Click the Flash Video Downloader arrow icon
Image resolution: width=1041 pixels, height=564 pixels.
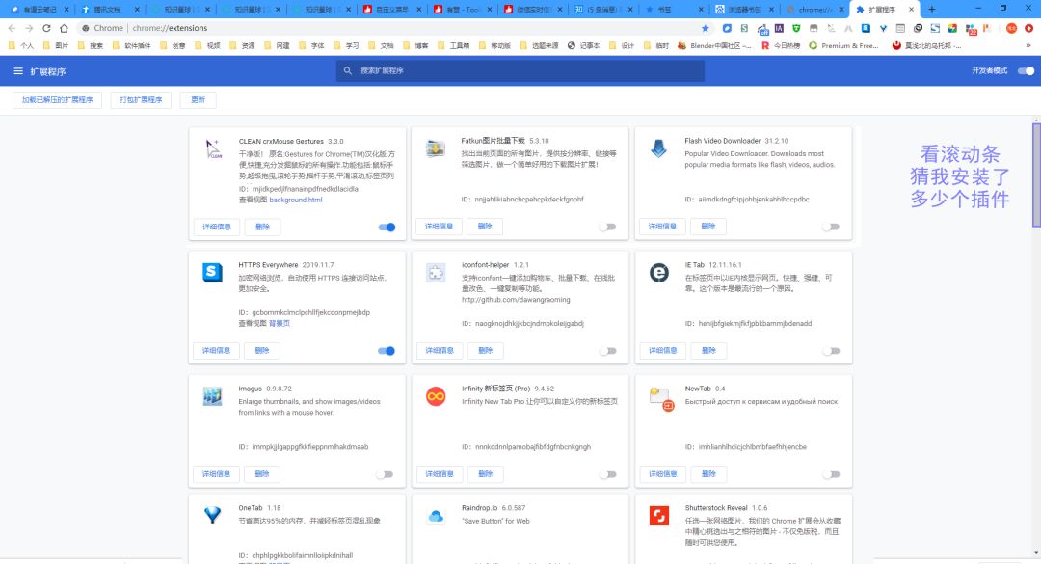(658, 148)
